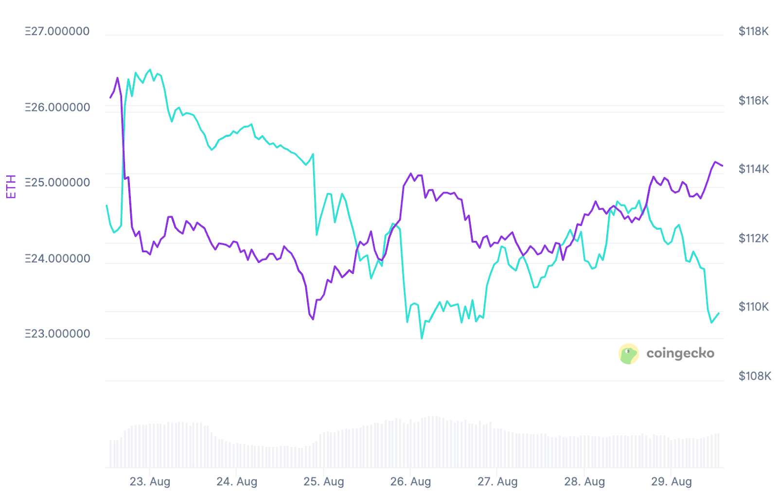Viewport: 778px width, 497px height.
Task: Click the $116K price axis label
Action: [x=754, y=100]
